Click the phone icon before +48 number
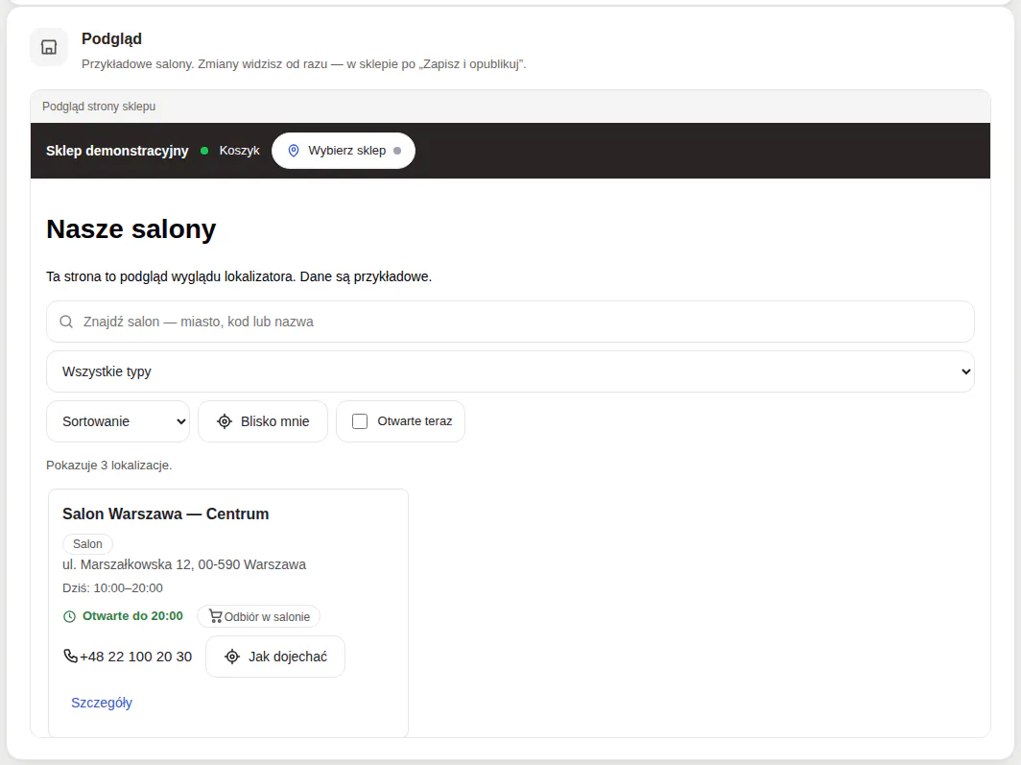1021x765 pixels. [x=70, y=656]
